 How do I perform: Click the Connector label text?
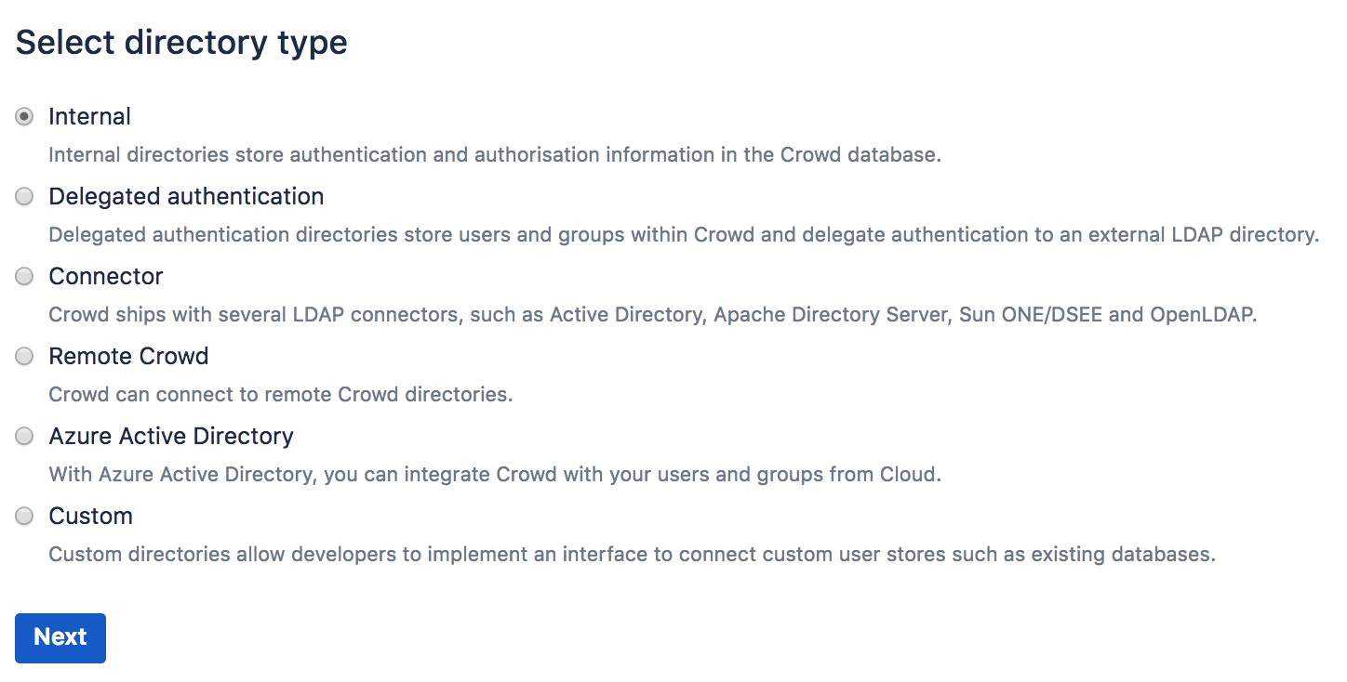pyautogui.click(x=105, y=276)
